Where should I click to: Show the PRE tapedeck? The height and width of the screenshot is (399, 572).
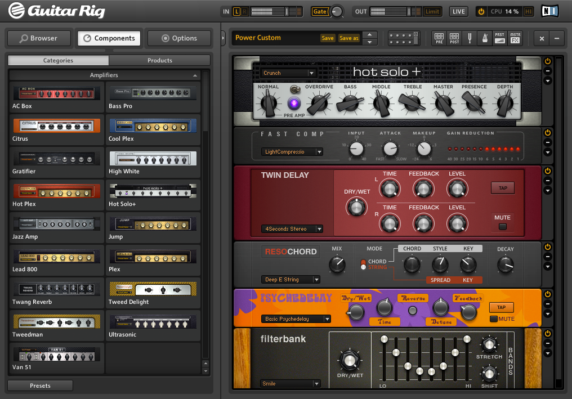439,38
